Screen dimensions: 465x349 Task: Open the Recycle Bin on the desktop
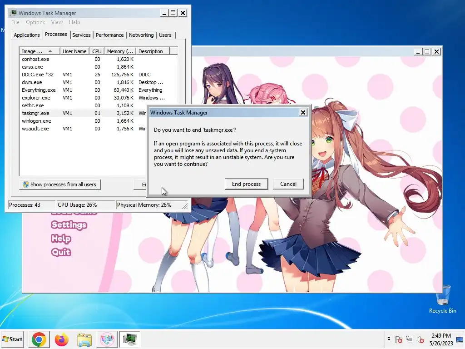pos(442,299)
